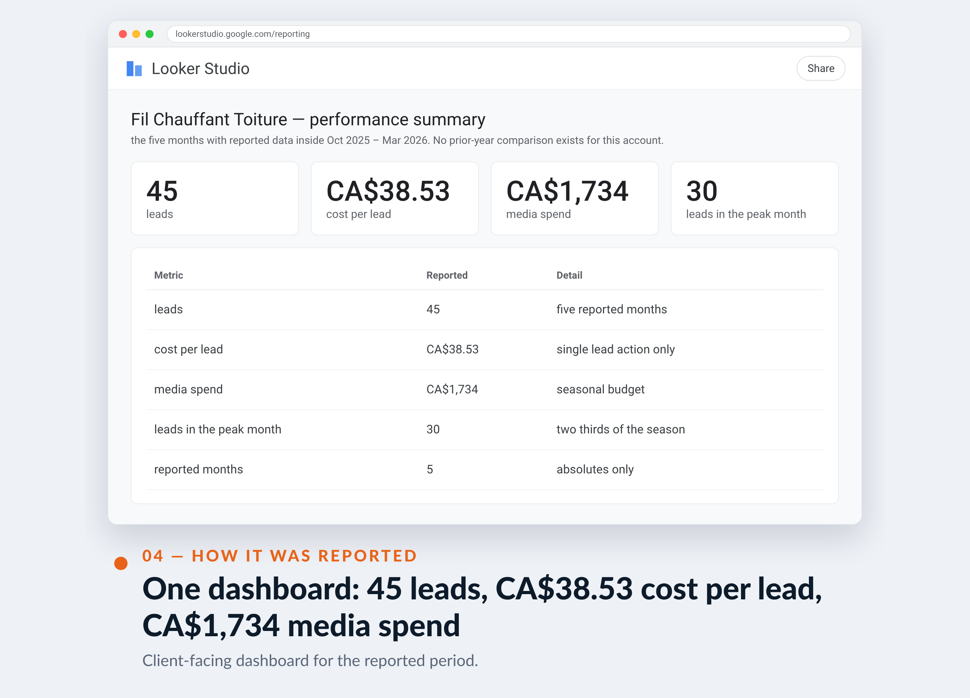
Task: Click the 'media spend' table row label
Action: tap(188, 390)
